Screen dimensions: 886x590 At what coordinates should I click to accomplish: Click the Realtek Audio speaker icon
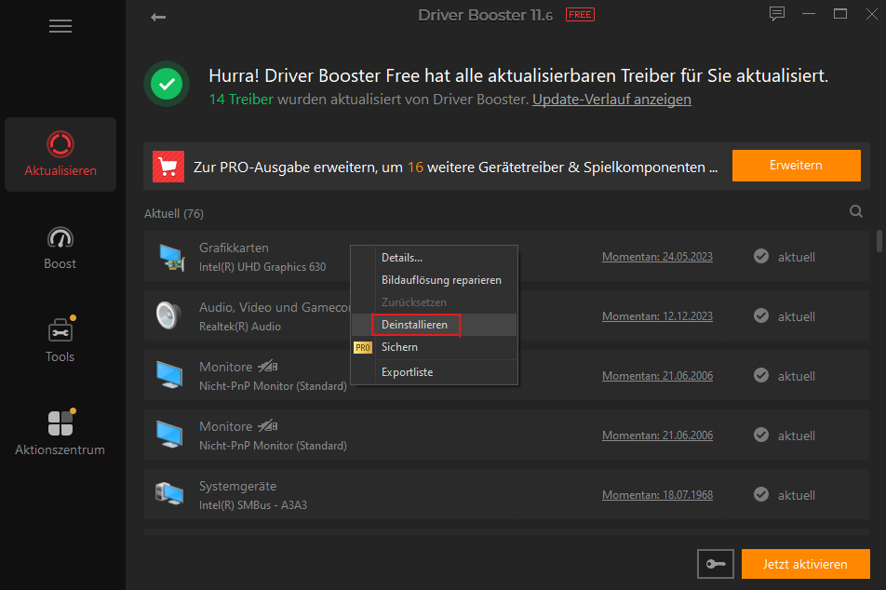(168, 315)
